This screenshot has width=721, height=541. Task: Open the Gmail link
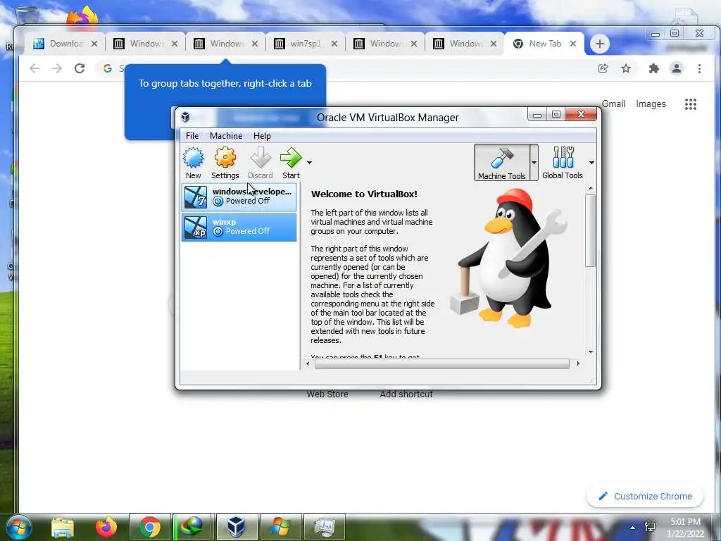(613, 104)
